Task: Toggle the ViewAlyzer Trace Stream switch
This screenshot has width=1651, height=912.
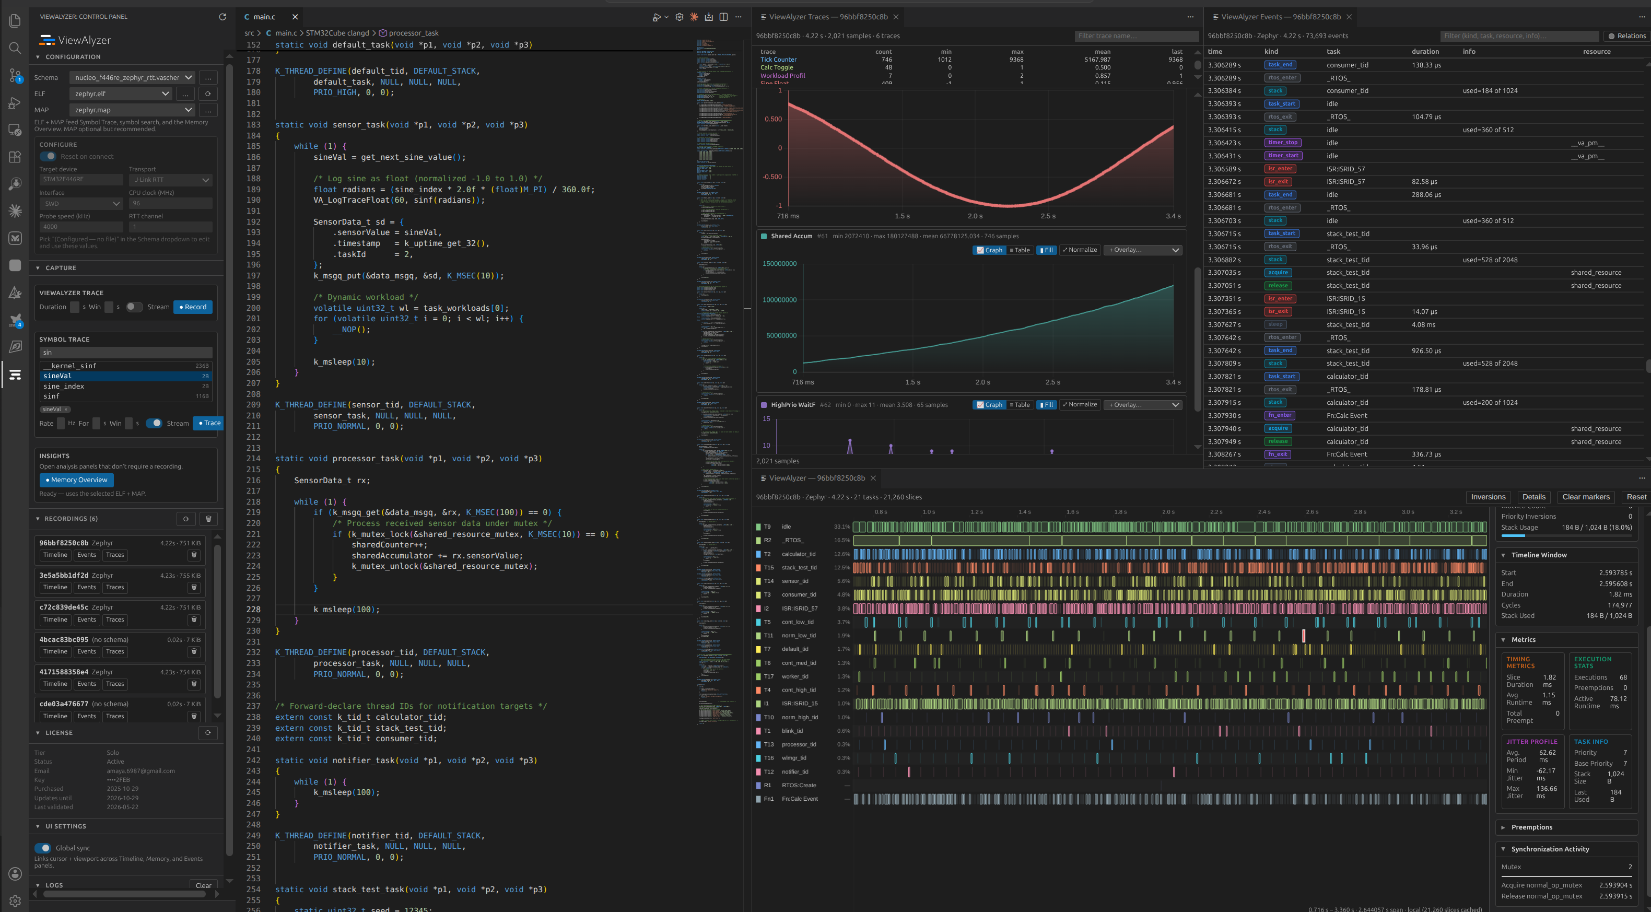Action: click(x=134, y=307)
